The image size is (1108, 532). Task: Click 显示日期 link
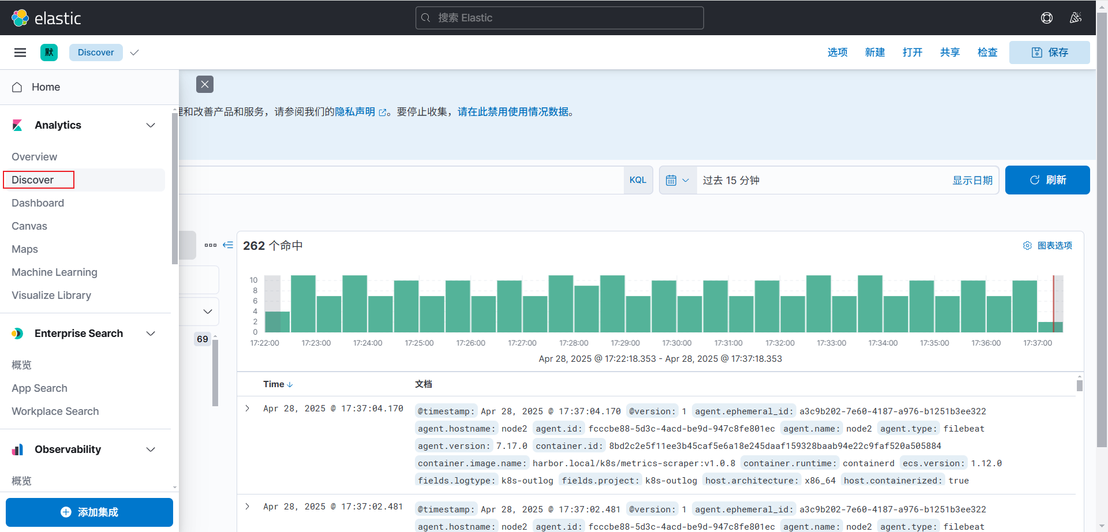pyautogui.click(x=972, y=180)
